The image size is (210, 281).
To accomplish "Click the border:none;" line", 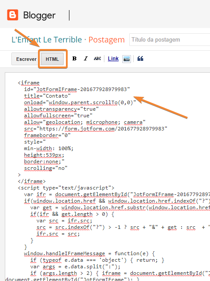I will [44, 162].
